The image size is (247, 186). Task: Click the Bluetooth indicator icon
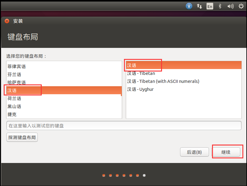click(x=220, y=6)
